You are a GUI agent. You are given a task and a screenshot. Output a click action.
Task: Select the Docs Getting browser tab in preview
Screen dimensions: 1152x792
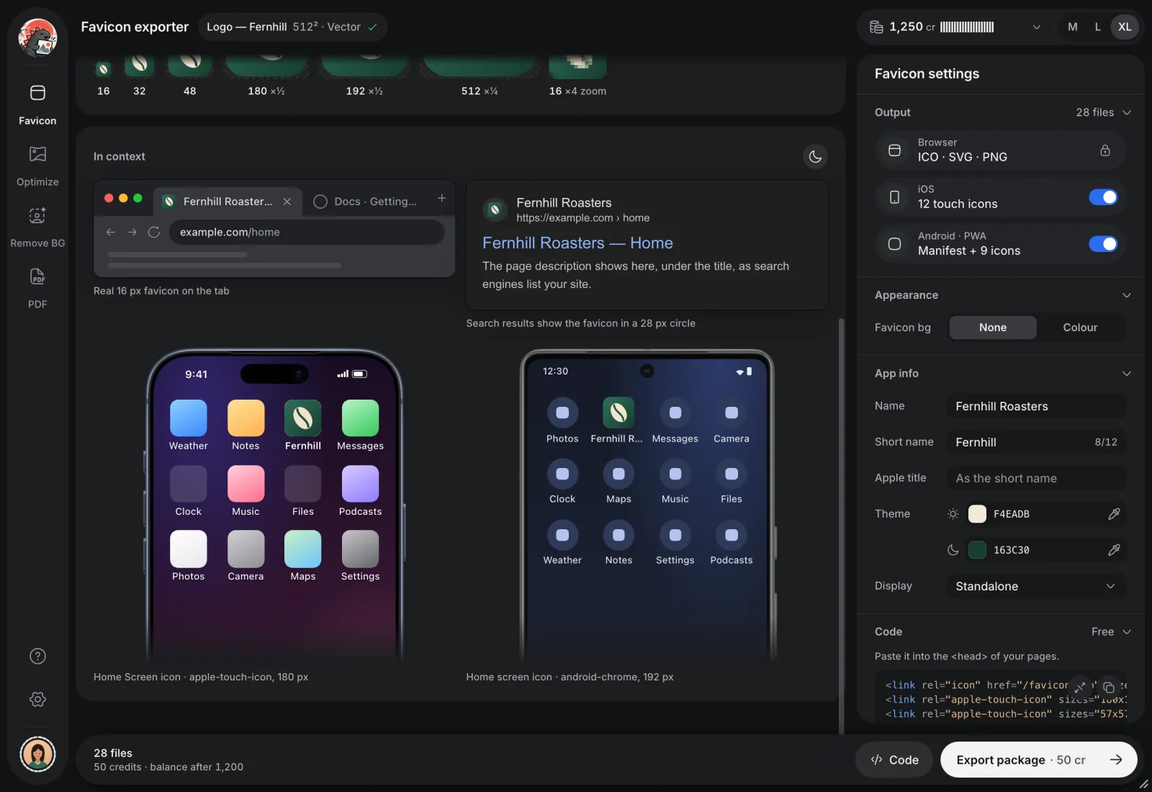point(366,202)
